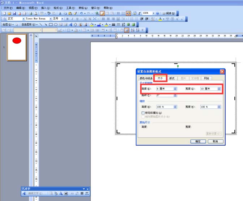Switch to the 版式 tab
The image size is (243, 201).
click(172, 78)
